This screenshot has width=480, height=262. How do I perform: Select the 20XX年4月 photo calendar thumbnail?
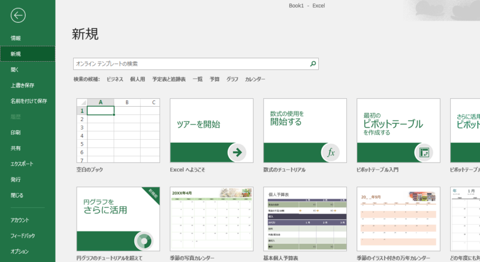click(211, 219)
